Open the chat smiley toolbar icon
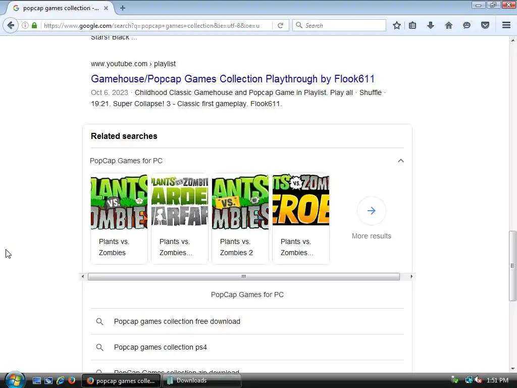The image size is (517, 388). pos(467,25)
